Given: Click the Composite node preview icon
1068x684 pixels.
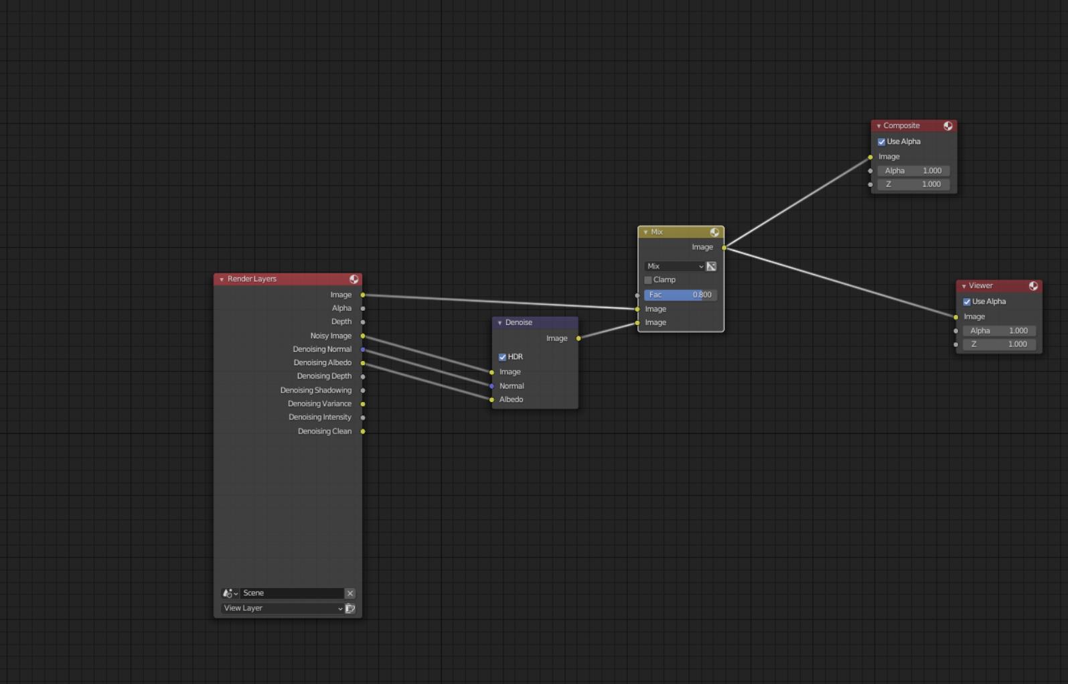Looking at the screenshot, I should click(947, 126).
